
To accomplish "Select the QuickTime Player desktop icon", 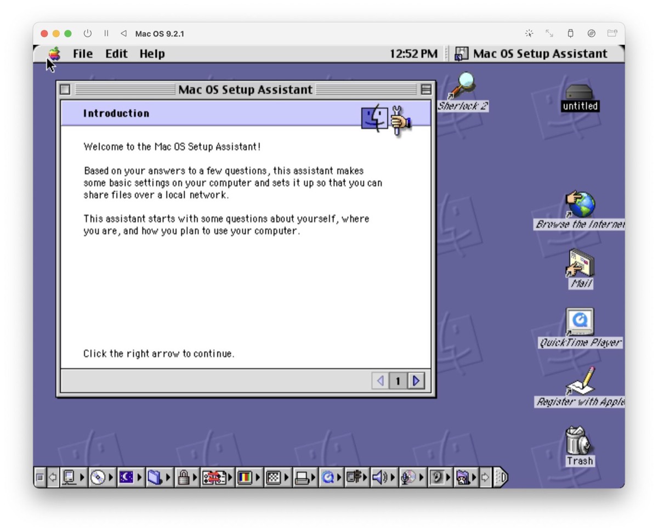I will coord(580,328).
